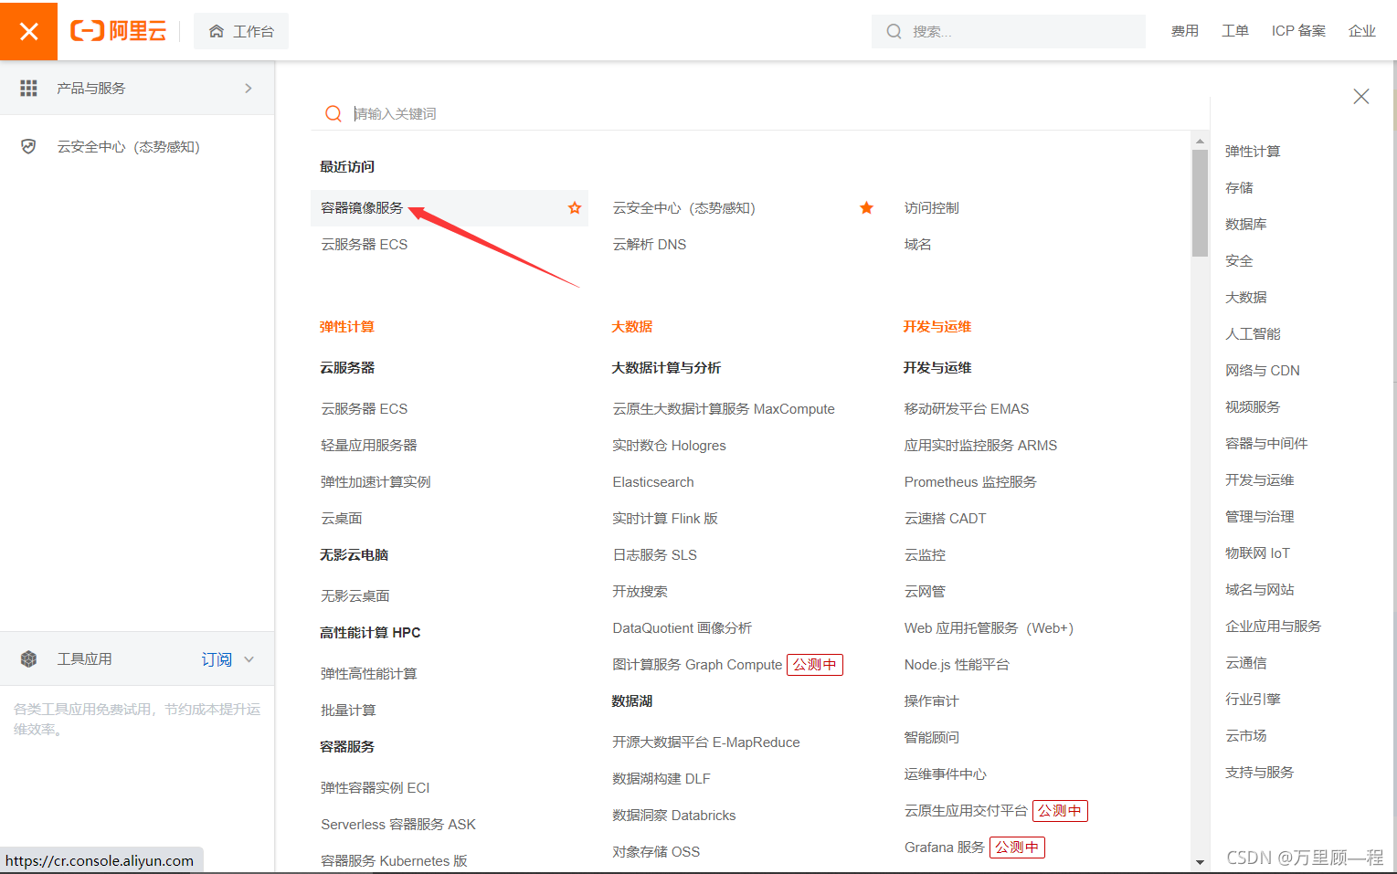The height and width of the screenshot is (874, 1397).
Task: Click the home icon beside 工作台
Action: [217, 32]
